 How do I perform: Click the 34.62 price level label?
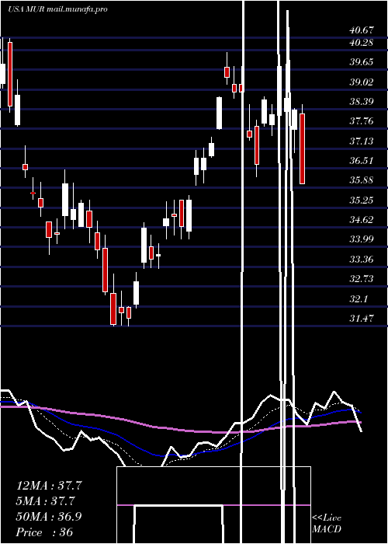(x=362, y=220)
